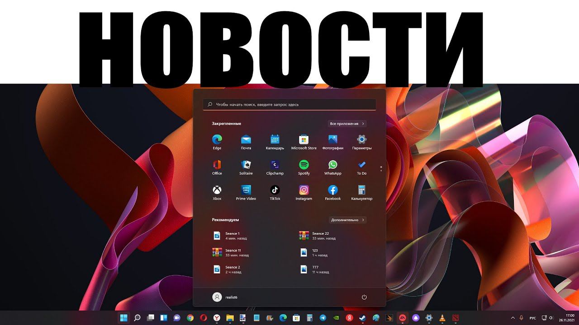Open the To Do app
This screenshot has width=579, height=325.
coord(362,167)
